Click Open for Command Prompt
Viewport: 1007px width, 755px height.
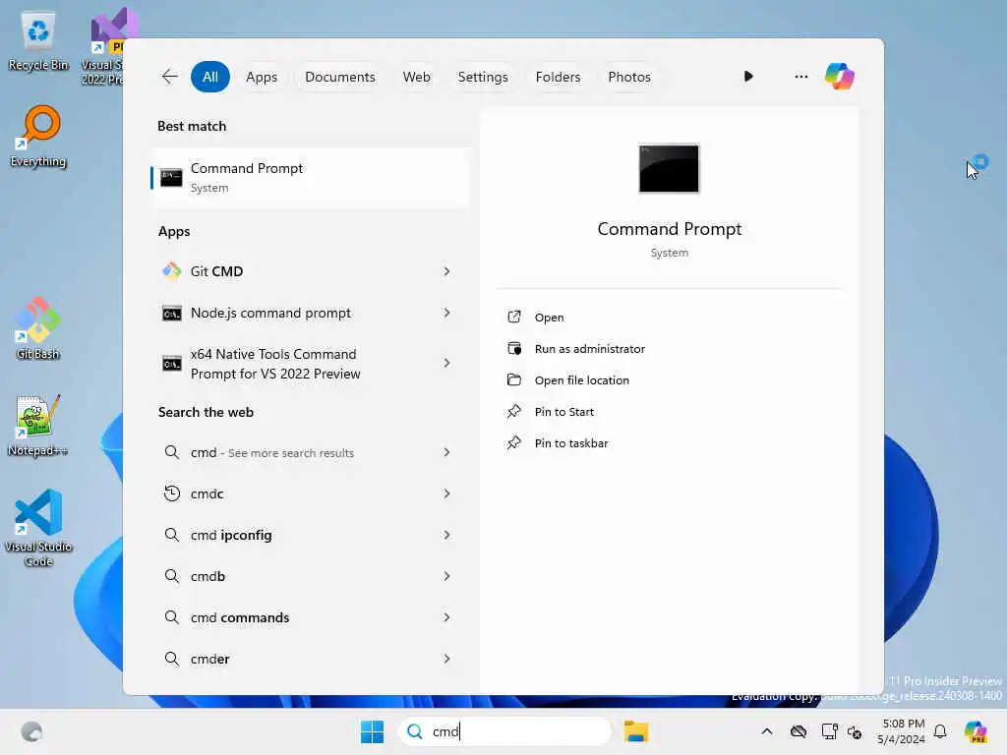click(549, 318)
